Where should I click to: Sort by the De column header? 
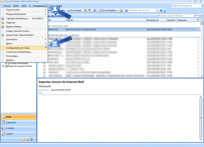(56, 20)
